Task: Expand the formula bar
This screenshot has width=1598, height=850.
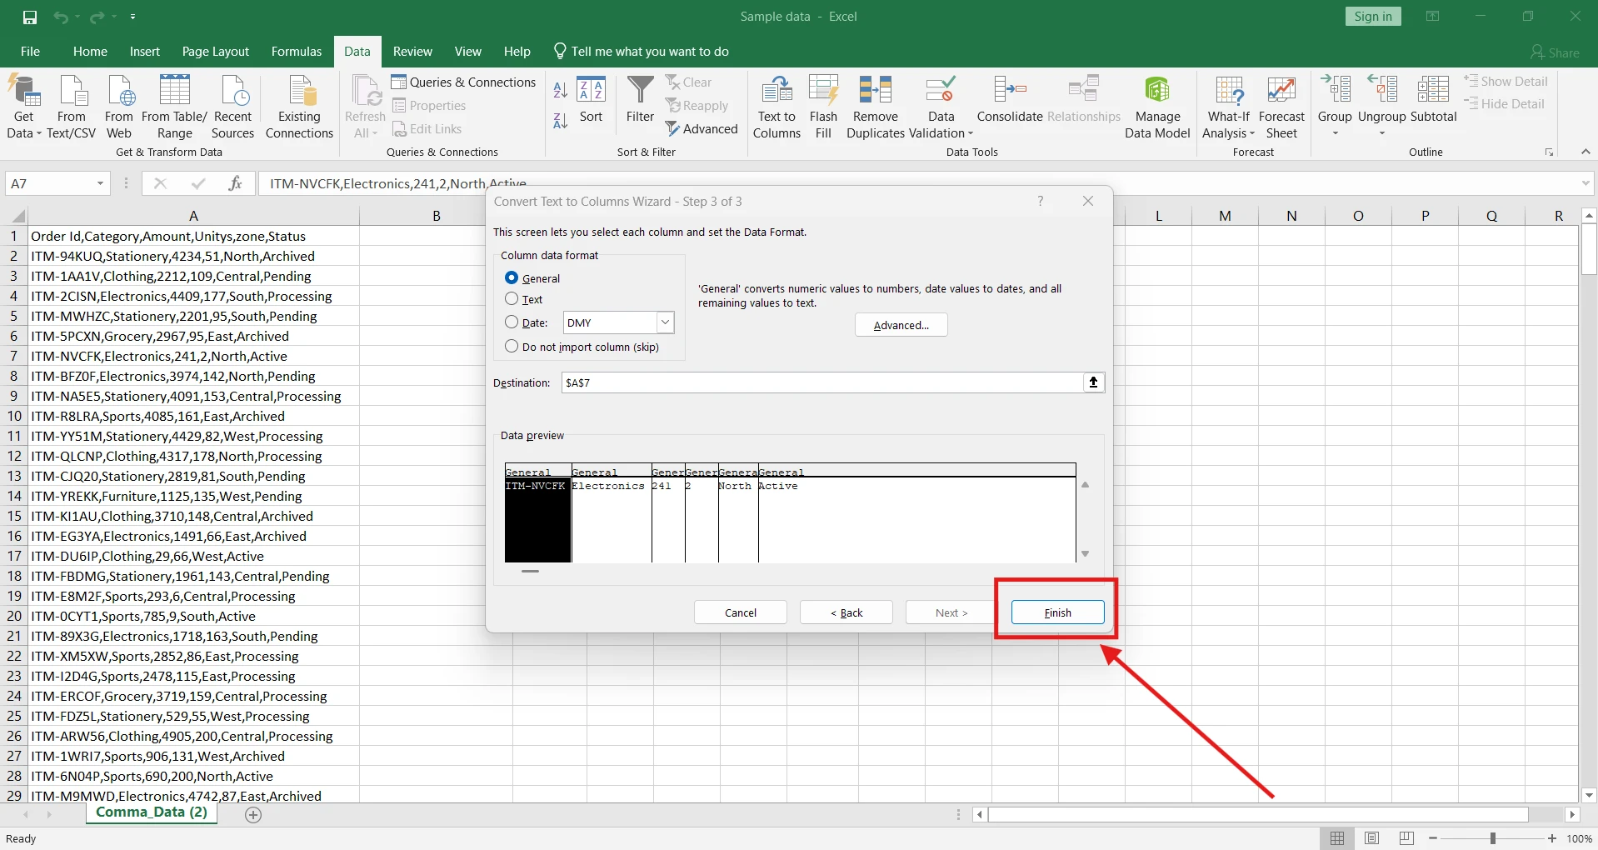Action: (1586, 182)
